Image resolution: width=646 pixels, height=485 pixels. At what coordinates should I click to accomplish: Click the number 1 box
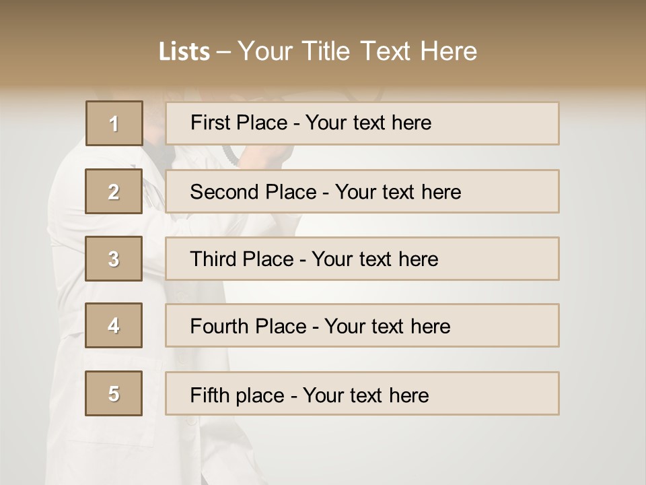pyautogui.click(x=114, y=123)
